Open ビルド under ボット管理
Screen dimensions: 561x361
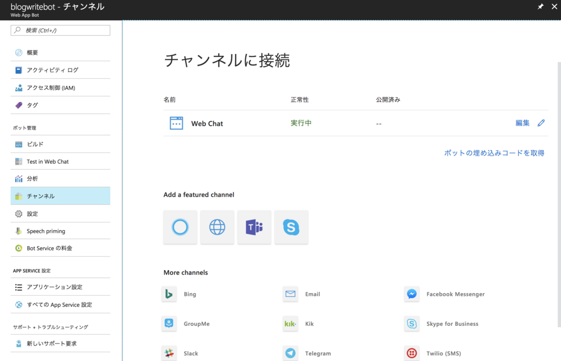click(60, 144)
